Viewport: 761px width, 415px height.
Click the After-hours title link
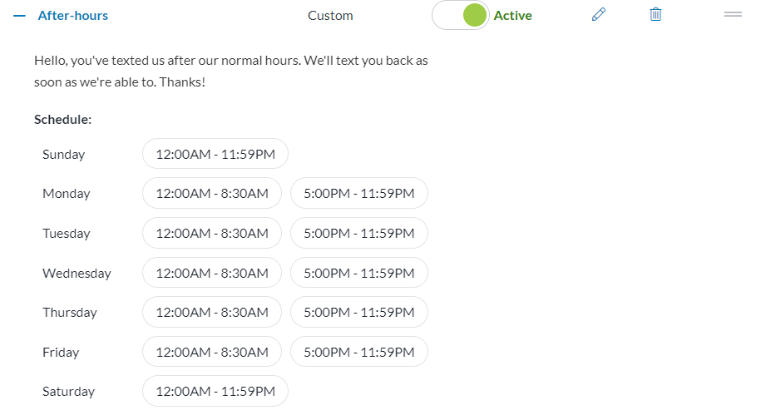point(73,16)
